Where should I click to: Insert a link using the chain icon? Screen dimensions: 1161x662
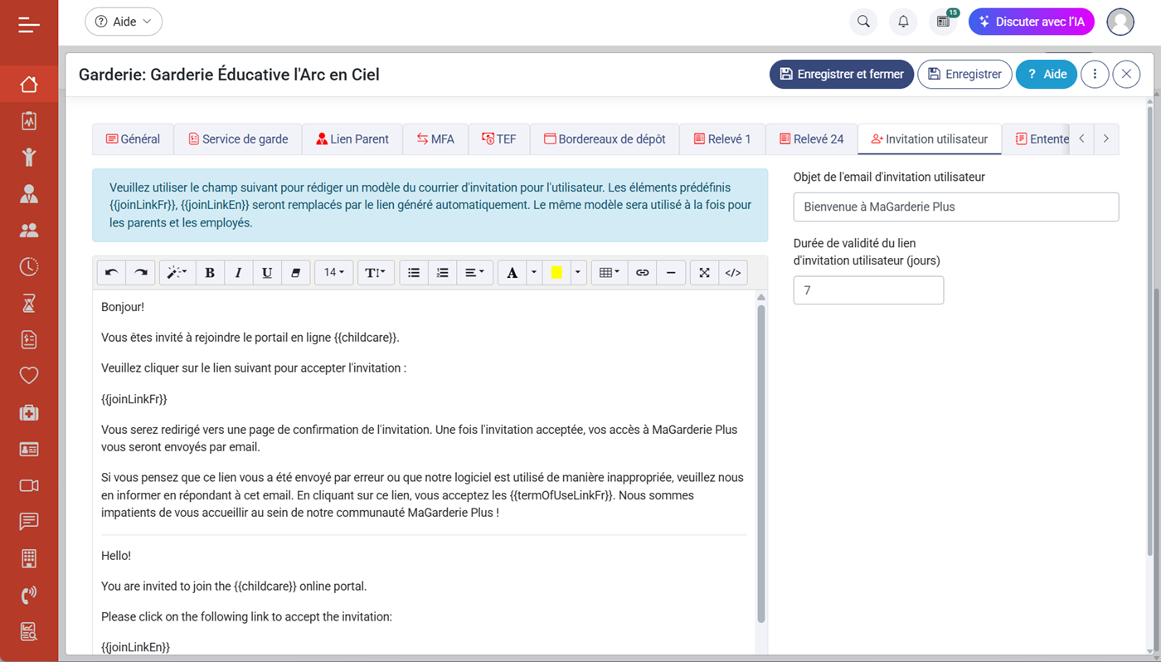click(x=642, y=273)
